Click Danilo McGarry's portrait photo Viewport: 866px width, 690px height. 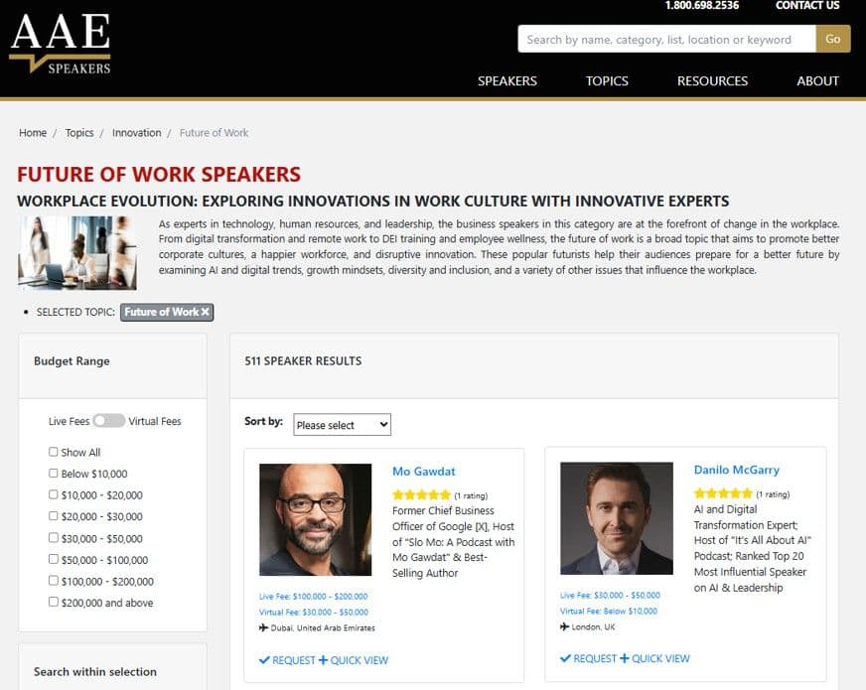(x=617, y=518)
